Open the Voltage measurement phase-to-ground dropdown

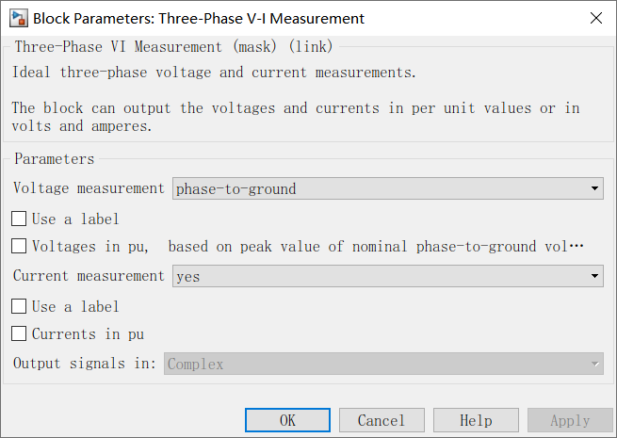tap(387, 188)
